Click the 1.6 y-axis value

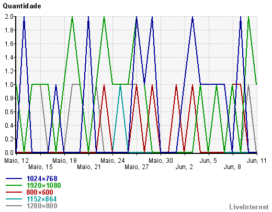(9, 44)
